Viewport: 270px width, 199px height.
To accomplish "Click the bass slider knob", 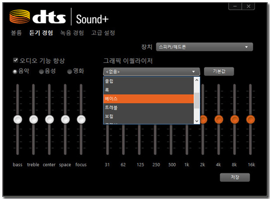I will (18, 119).
